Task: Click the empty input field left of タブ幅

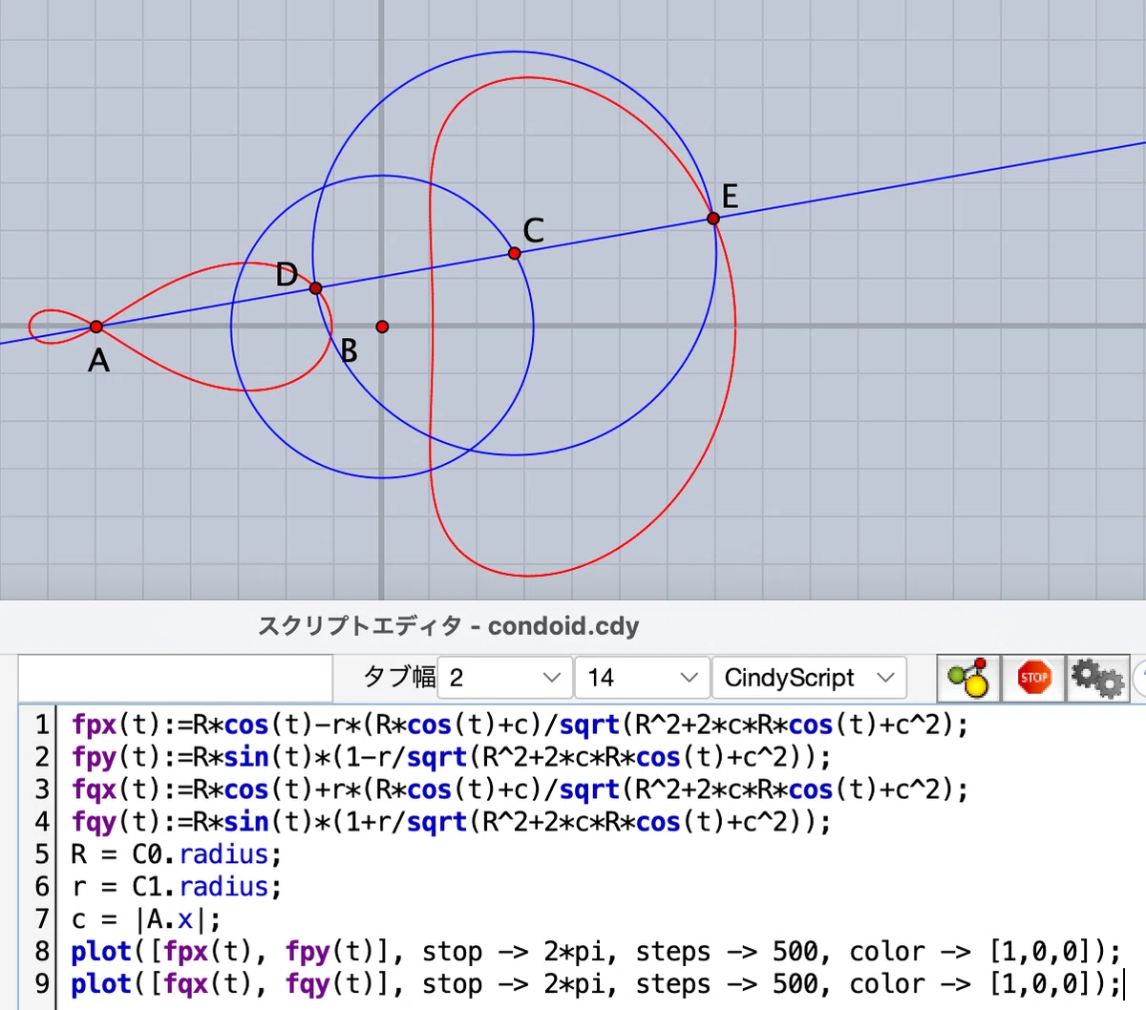Action: [x=175, y=678]
